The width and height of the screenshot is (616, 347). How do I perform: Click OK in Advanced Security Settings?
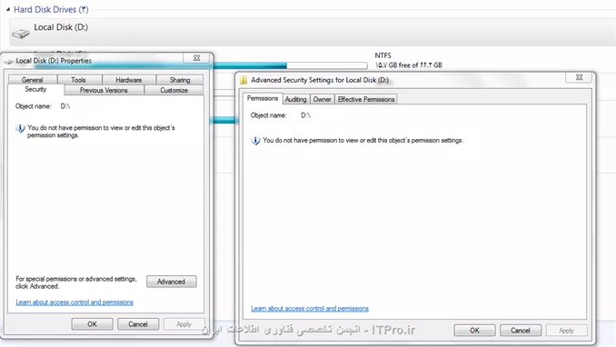(x=474, y=331)
